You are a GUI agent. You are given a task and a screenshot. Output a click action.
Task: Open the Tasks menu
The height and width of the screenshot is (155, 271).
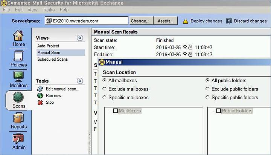[49, 10]
